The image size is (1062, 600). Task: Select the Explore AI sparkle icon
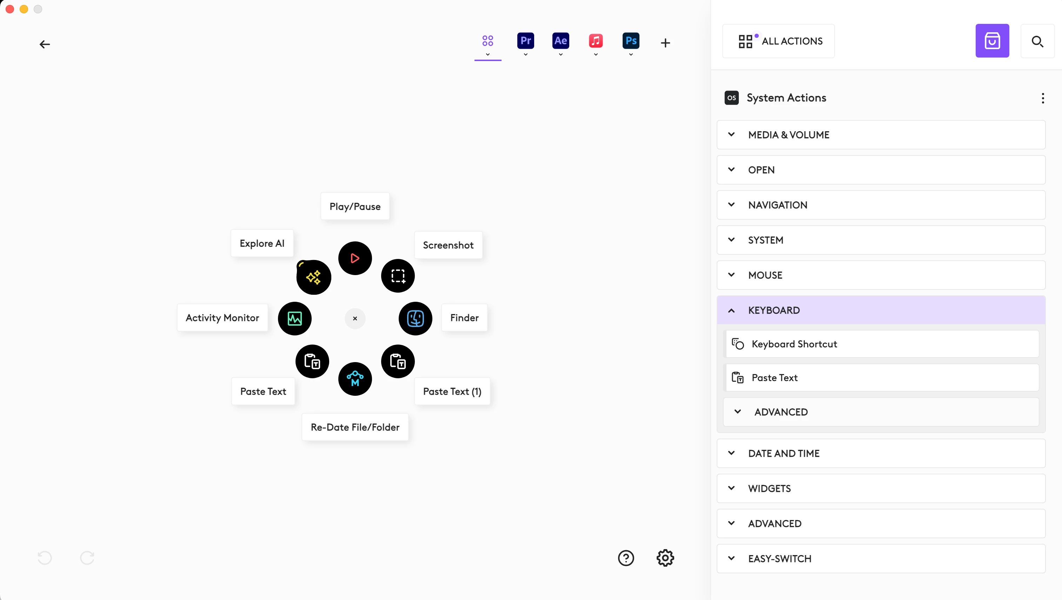(x=314, y=277)
